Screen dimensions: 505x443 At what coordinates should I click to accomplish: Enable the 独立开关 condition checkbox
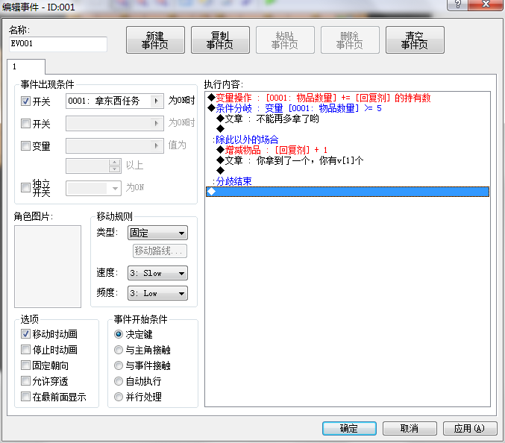click(25, 187)
